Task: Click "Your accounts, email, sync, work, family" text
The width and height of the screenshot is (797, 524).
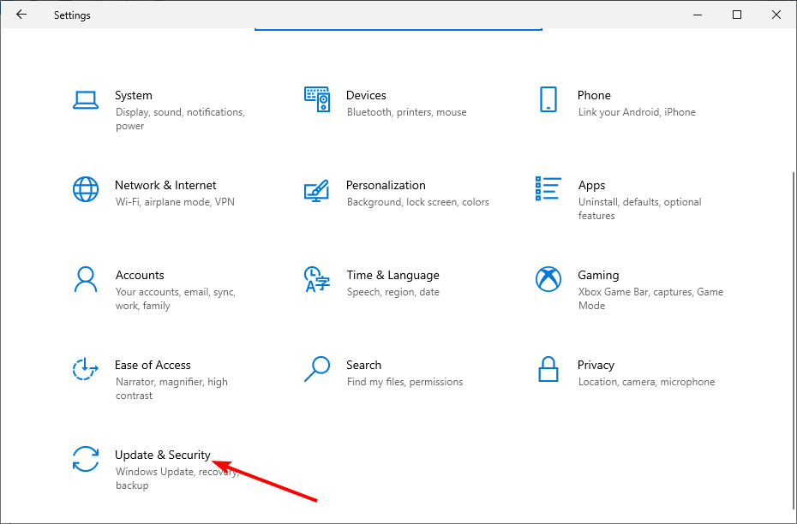Action: coord(176,299)
